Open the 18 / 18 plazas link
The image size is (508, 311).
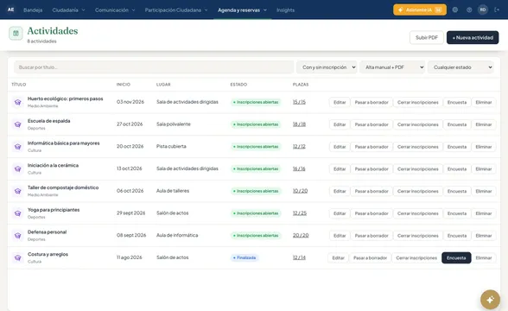pos(299,124)
